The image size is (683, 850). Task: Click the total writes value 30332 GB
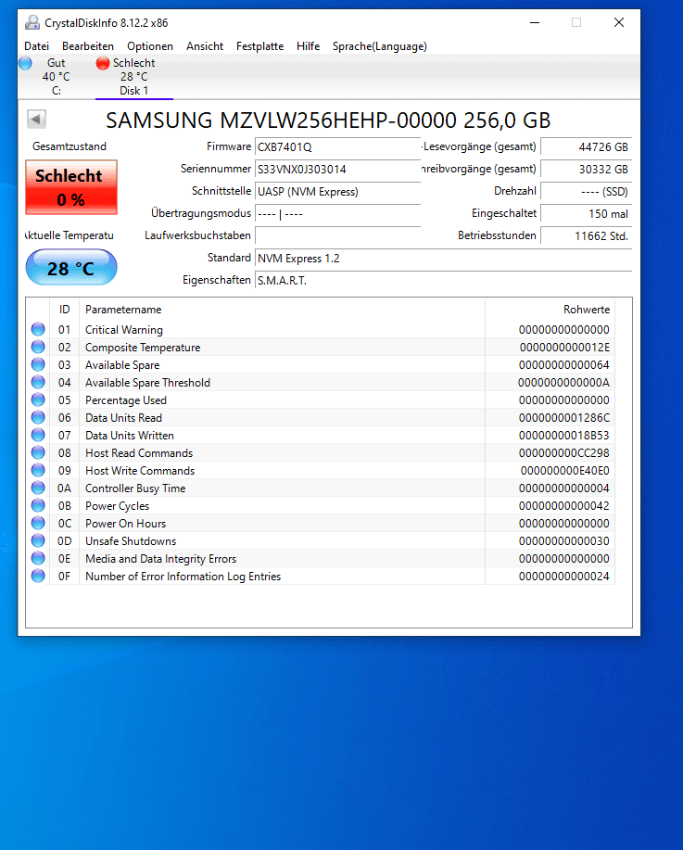pos(587,169)
